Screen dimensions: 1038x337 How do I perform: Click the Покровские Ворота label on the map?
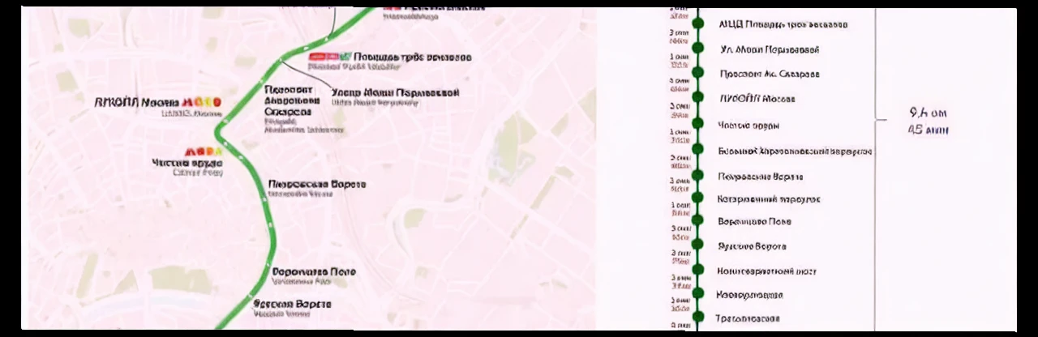point(317,185)
